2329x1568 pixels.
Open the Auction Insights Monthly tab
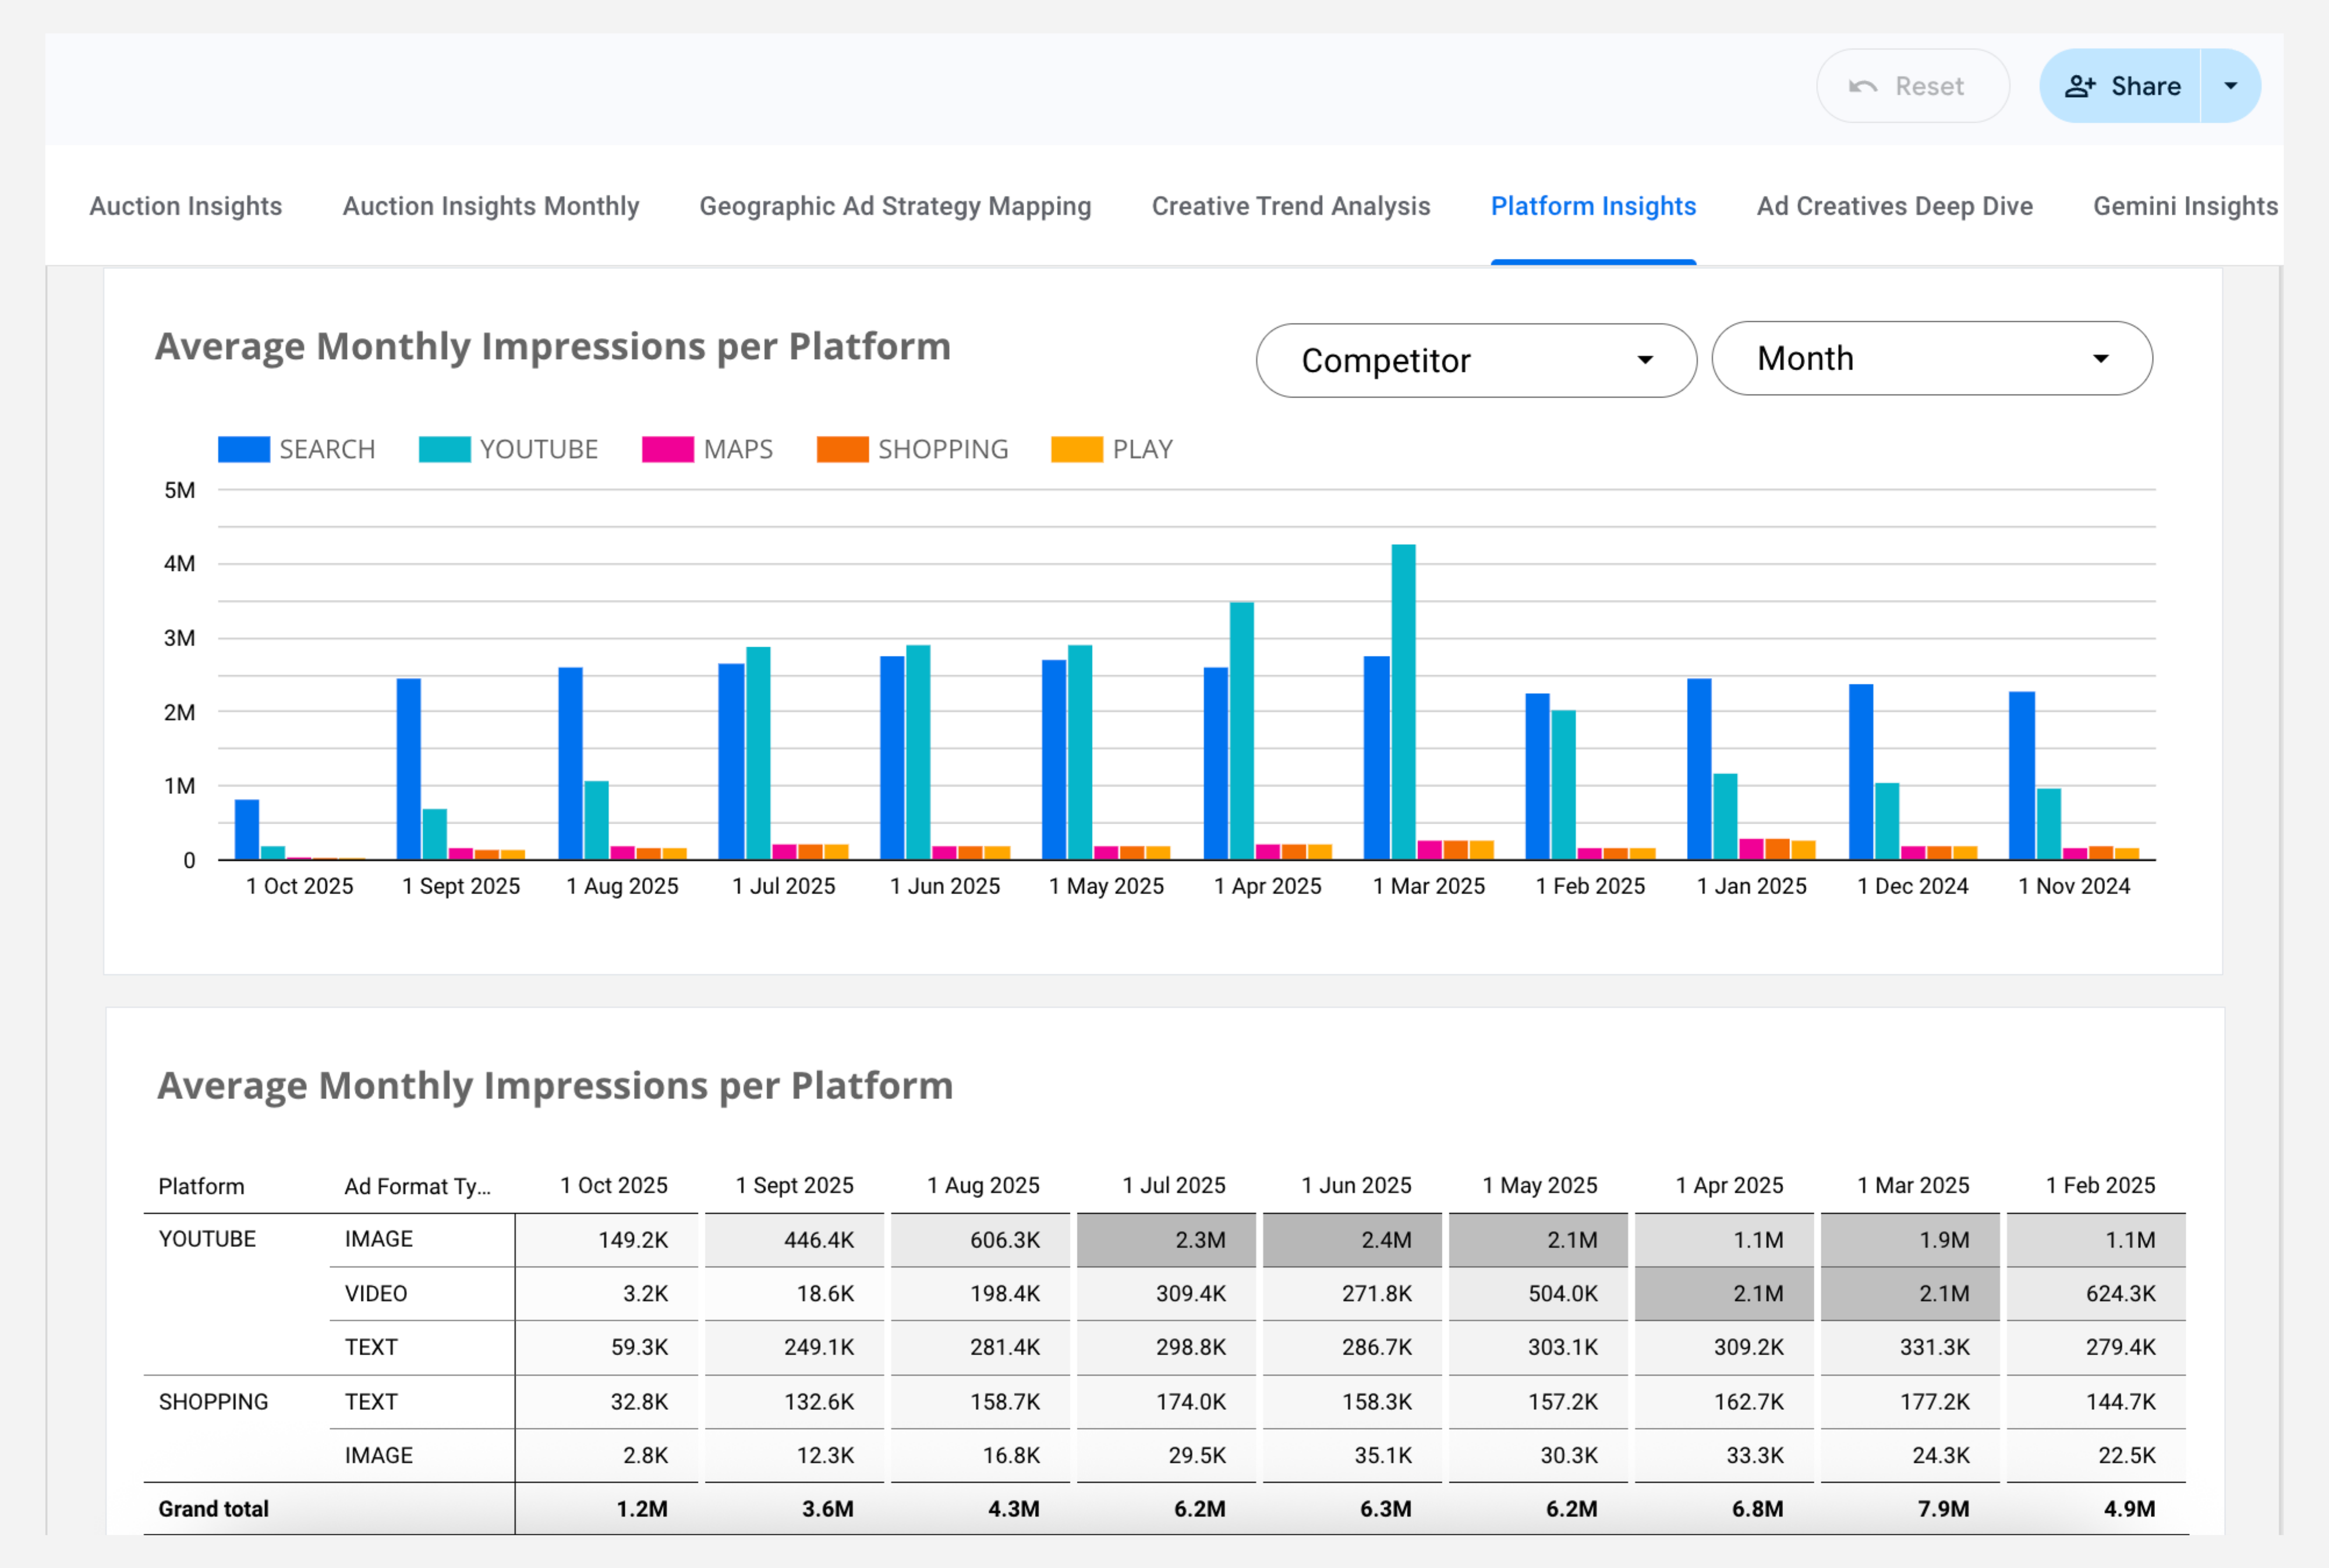tap(490, 206)
